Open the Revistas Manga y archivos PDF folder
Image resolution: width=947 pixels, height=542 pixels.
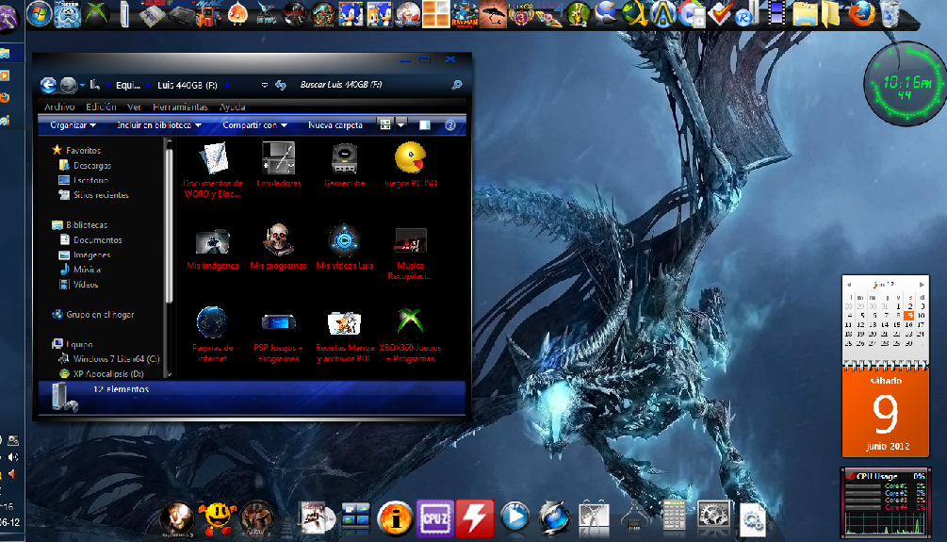coord(344,336)
